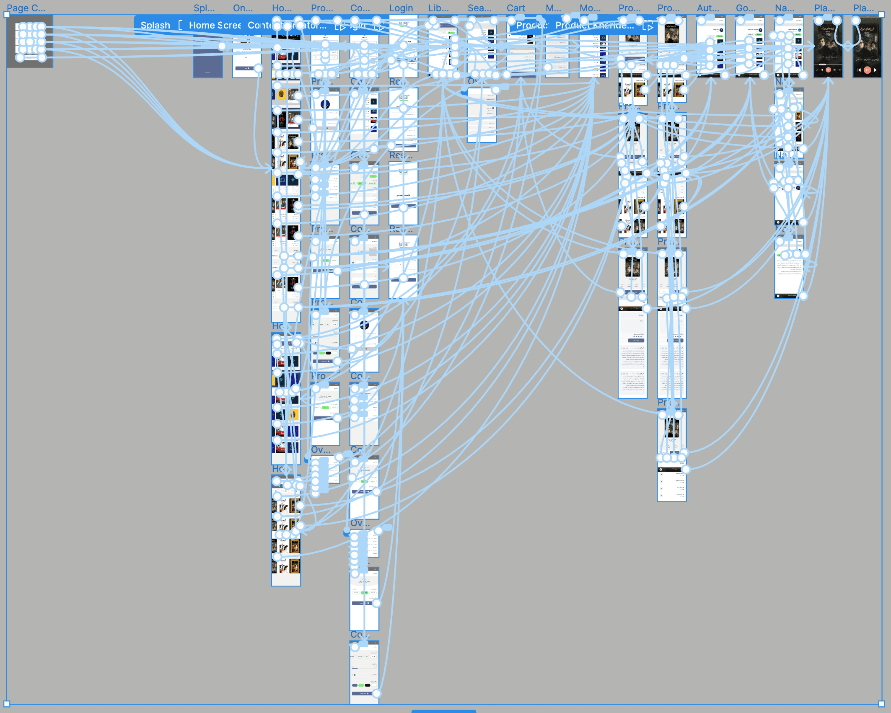Click pause button in last Pla... frame
891x713 pixels.
tap(867, 70)
